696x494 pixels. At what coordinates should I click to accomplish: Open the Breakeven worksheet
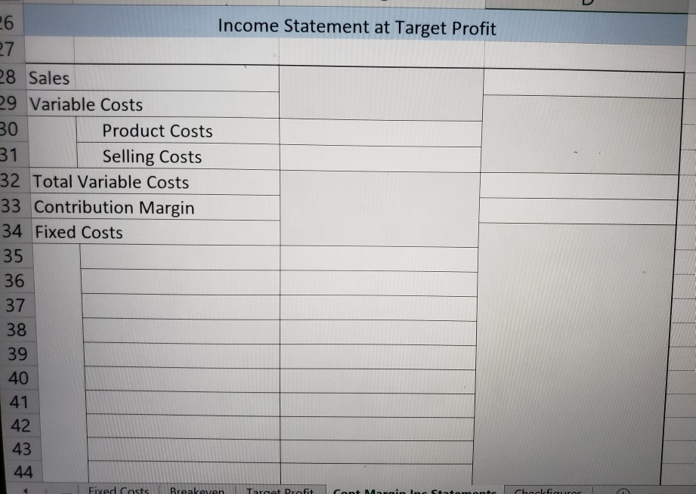(196, 490)
